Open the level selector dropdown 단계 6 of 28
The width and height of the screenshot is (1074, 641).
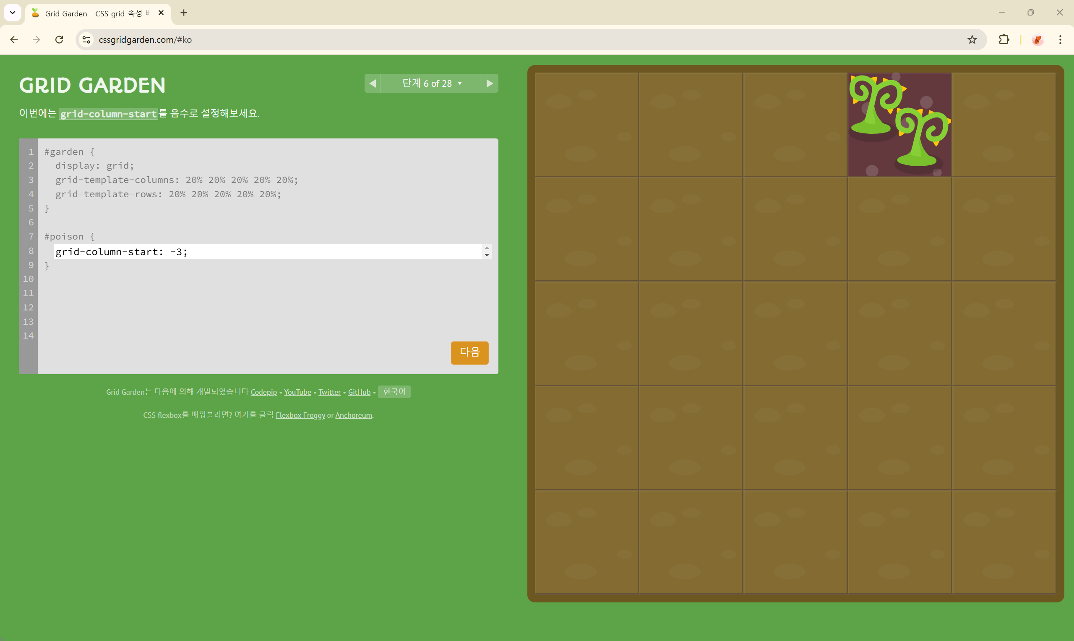click(431, 83)
